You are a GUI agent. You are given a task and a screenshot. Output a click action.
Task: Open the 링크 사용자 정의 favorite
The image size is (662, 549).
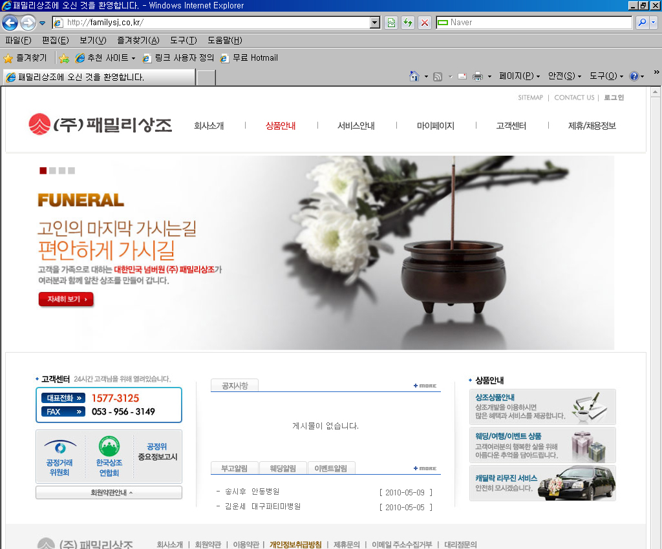pos(178,57)
